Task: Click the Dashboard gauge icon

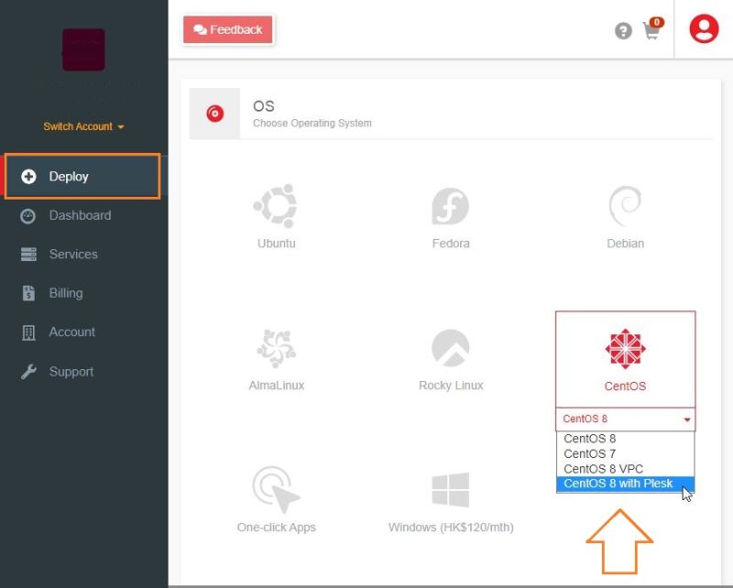Action: point(28,216)
